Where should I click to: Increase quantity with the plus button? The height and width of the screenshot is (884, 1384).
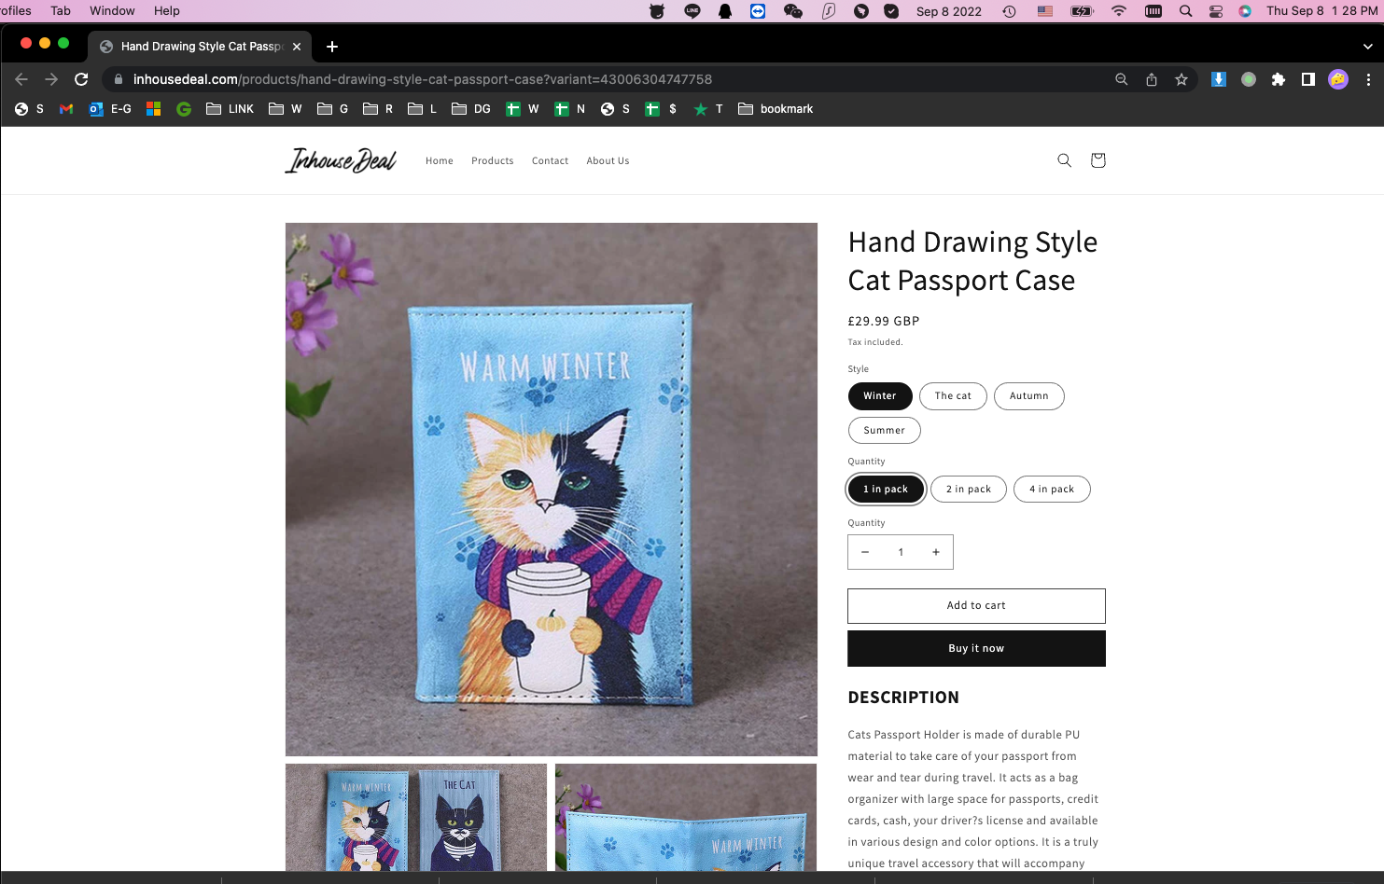point(935,552)
